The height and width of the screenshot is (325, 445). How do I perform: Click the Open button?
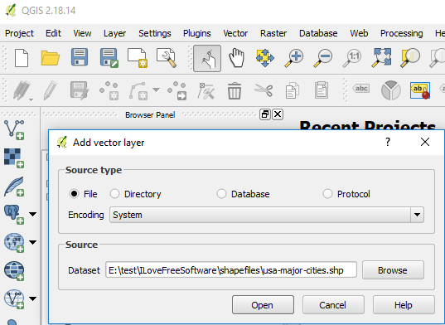pos(263,305)
